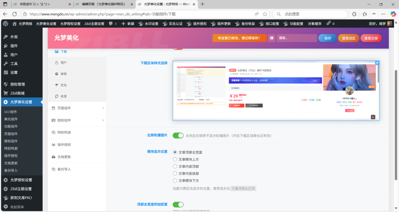Select the 收录 sub-tab

pos(77,96)
